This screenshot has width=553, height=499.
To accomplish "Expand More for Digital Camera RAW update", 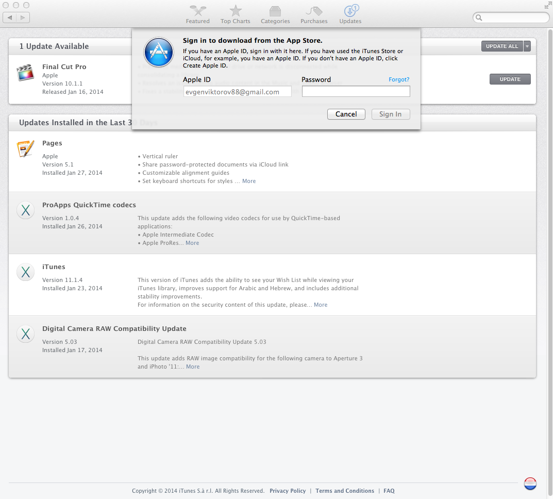I will point(193,367).
